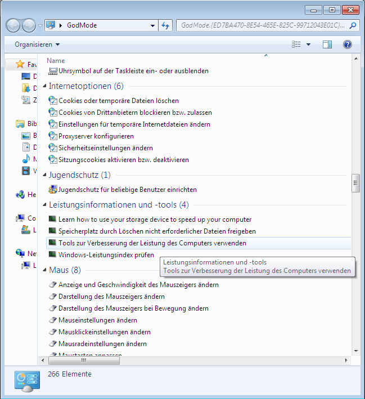Screen dimensions: 365x399
Task: Sort by the Name column header
Action: click(56, 60)
